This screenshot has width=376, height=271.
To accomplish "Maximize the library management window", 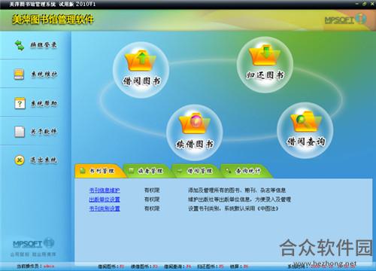I will pyautogui.click(x=364, y=4).
